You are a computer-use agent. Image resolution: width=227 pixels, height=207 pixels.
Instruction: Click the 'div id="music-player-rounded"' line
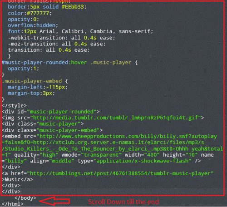point(50,112)
